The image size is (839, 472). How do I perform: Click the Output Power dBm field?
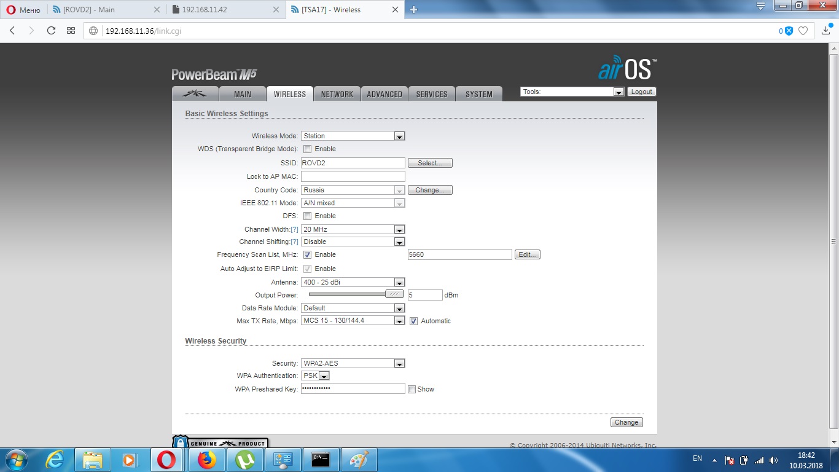coord(425,295)
